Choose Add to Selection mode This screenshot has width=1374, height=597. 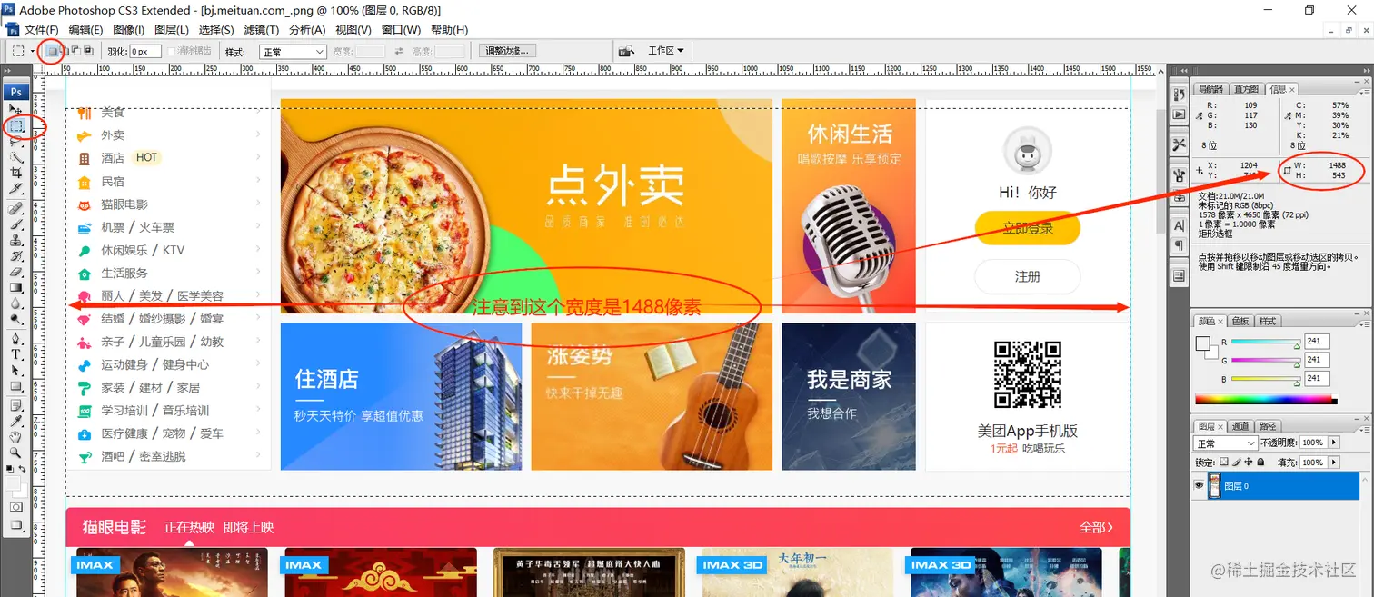pos(65,51)
